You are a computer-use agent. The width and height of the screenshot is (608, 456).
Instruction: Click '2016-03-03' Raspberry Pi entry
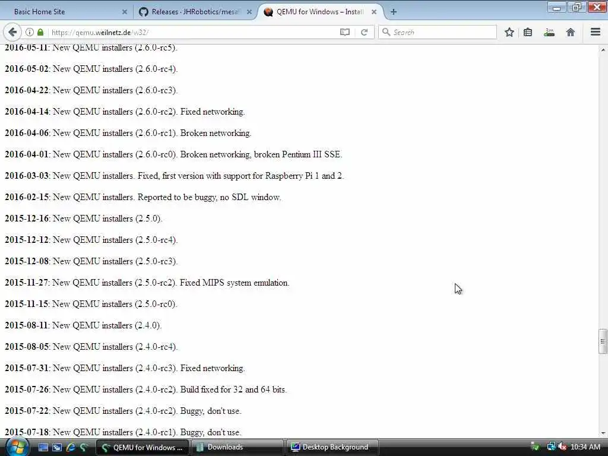[175, 176]
